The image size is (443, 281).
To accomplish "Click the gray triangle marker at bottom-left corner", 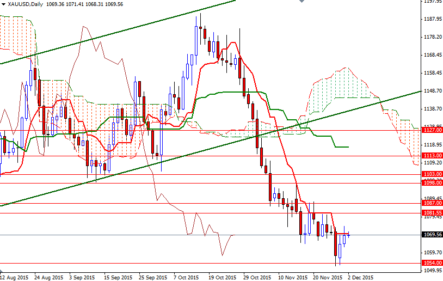I will click(x=2, y=271).
